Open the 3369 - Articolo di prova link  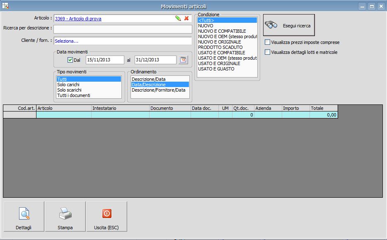pos(78,19)
